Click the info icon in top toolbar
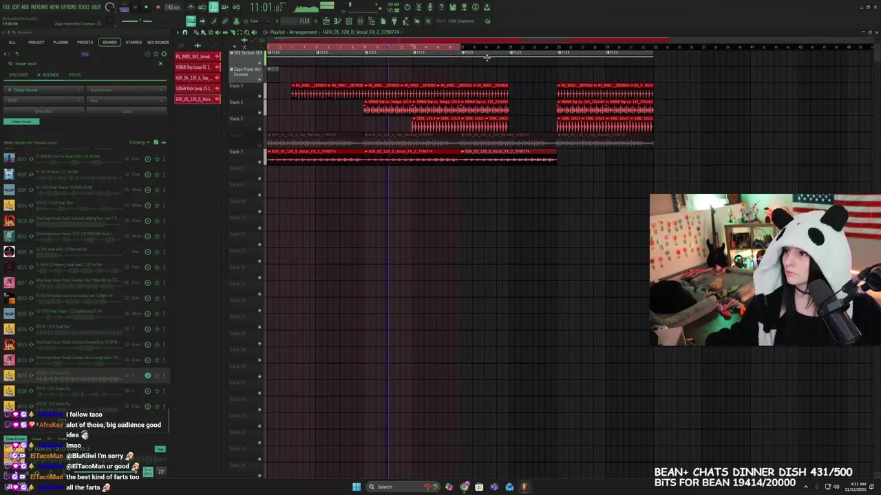 pos(476,7)
